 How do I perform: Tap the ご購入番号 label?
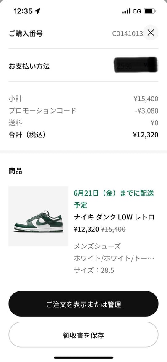26,34
